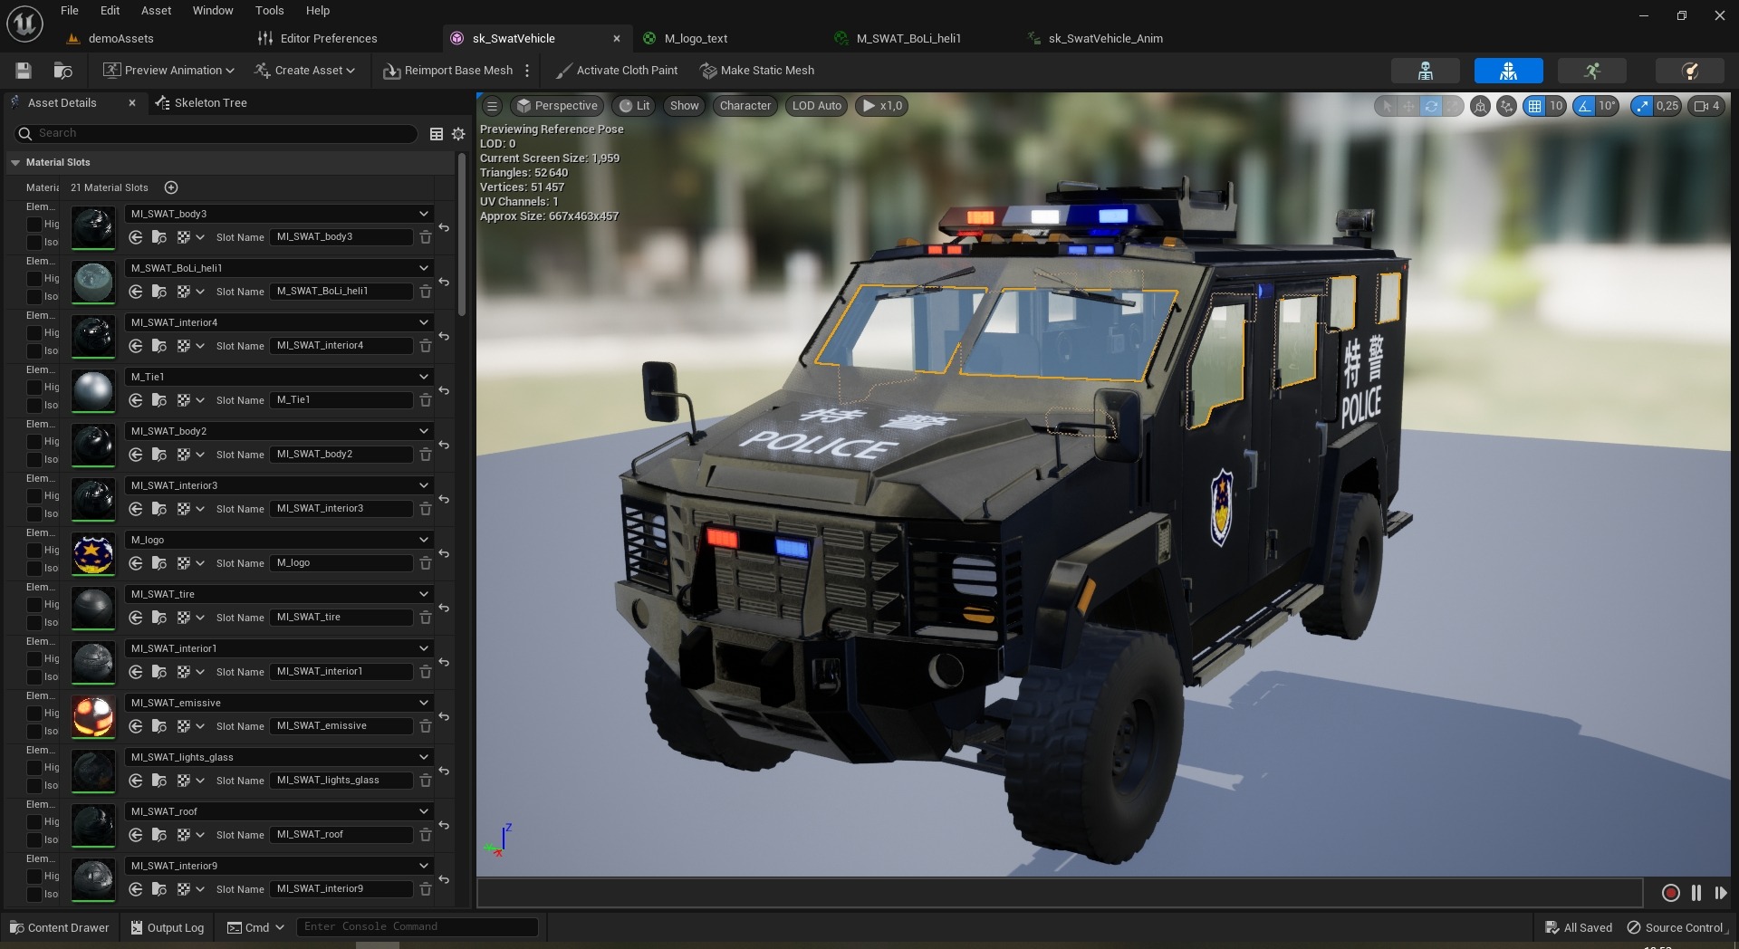Screen dimensions: 1739x949
Task: Open the M_Tie1 material dropdown
Action: click(x=279, y=377)
